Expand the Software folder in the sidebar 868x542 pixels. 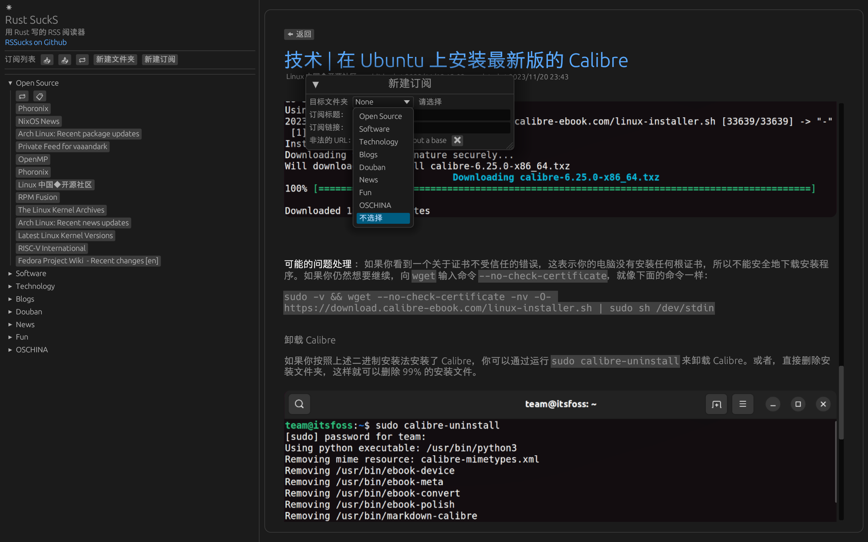pyautogui.click(x=10, y=274)
